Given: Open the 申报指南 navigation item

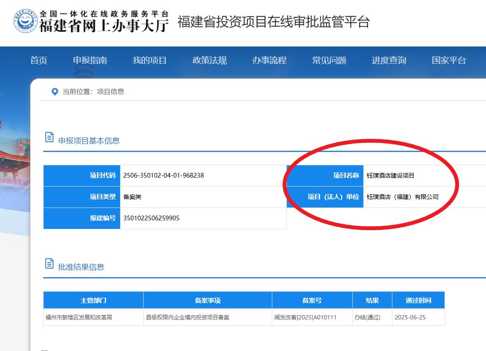Looking at the screenshot, I should pos(90,60).
